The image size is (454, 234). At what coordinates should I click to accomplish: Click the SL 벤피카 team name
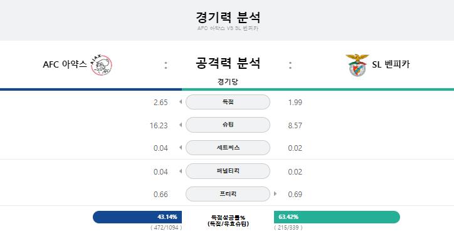[x=391, y=64]
